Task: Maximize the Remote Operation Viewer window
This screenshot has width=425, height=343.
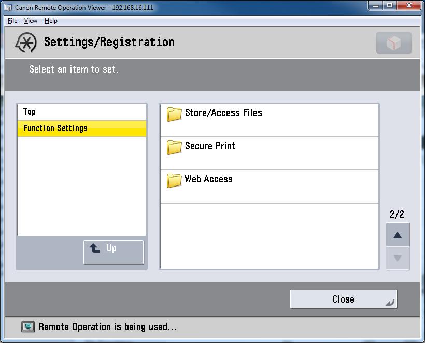Action: pos(390,6)
